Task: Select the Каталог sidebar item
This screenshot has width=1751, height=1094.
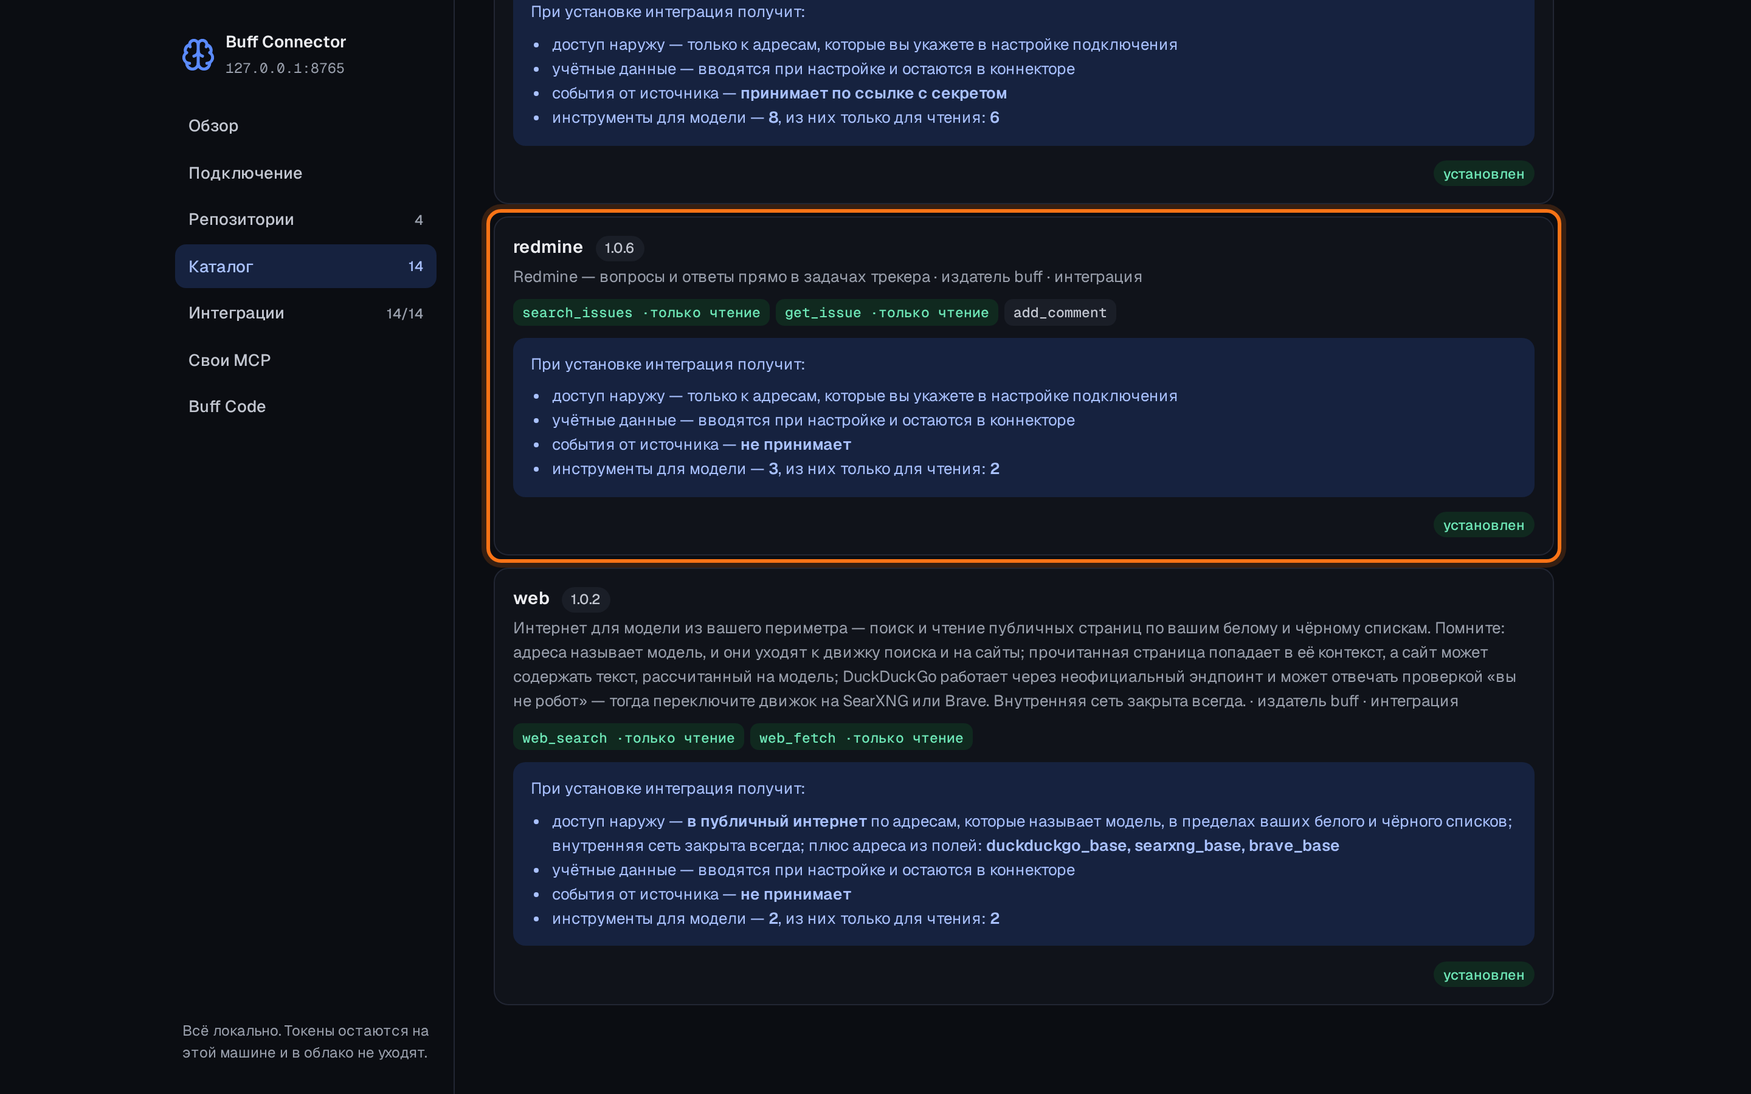Action: click(x=305, y=266)
